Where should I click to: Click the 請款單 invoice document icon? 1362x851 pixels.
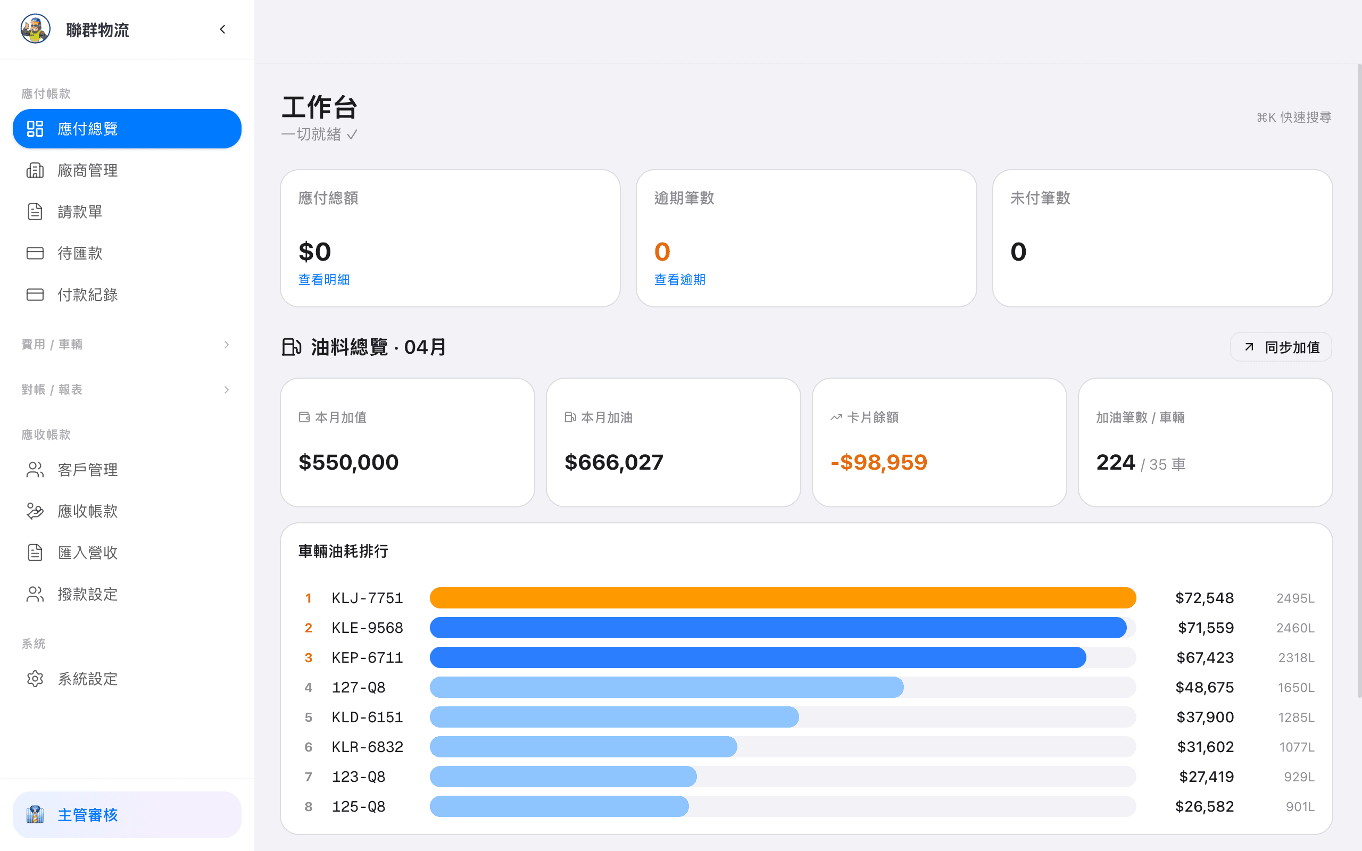pyautogui.click(x=36, y=212)
